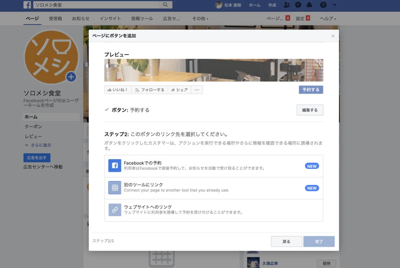Click the 編集する button
Viewport: 400px width, 268px height.
(x=310, y=110)
